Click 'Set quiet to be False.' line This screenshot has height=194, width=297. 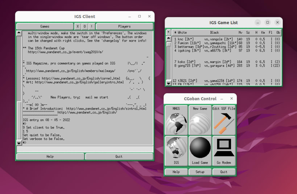pyautogui.click(x=42, y=135)
